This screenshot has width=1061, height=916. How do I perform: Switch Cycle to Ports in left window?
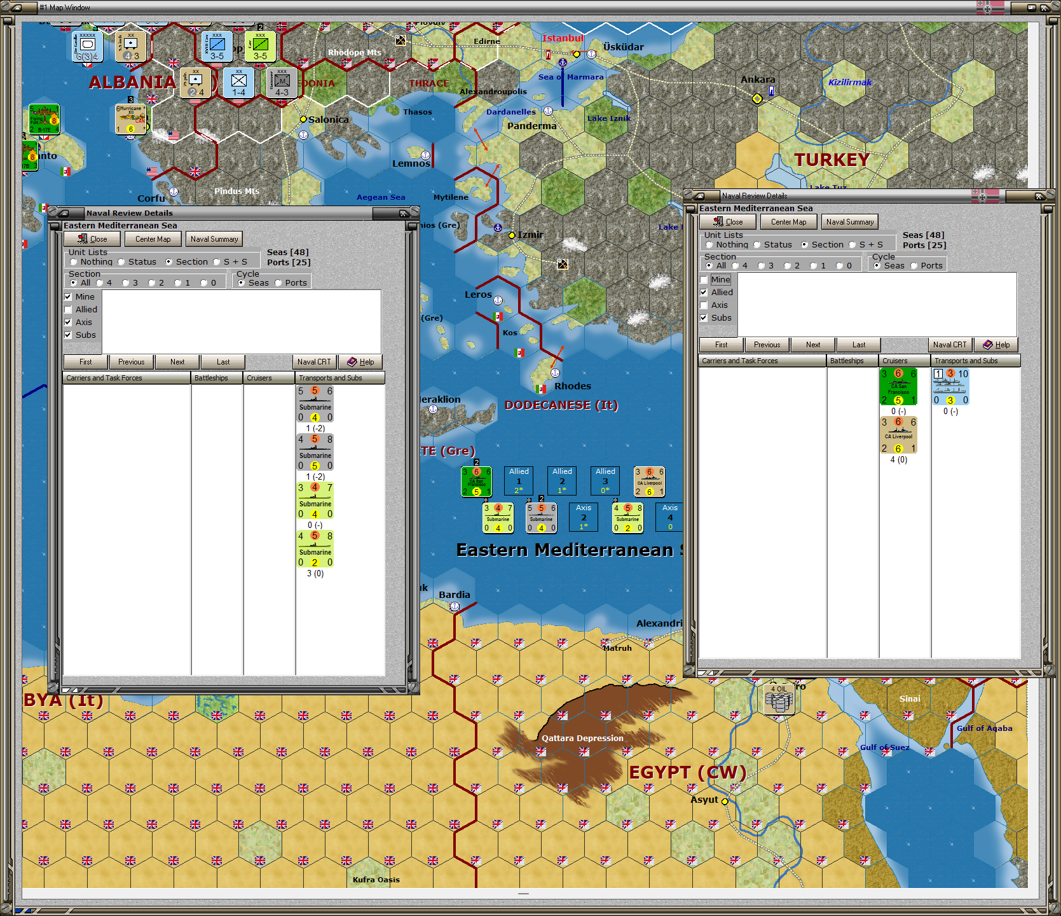click(278, 283)
